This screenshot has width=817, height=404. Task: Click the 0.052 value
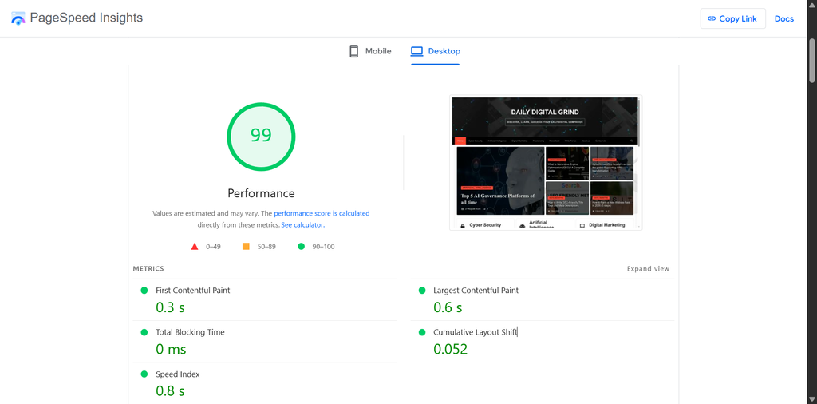click(x=451, y=349)
